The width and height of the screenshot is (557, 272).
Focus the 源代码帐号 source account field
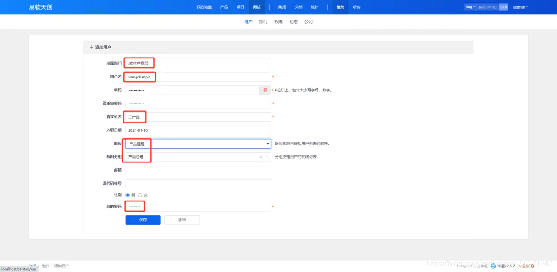click(198, 184)
